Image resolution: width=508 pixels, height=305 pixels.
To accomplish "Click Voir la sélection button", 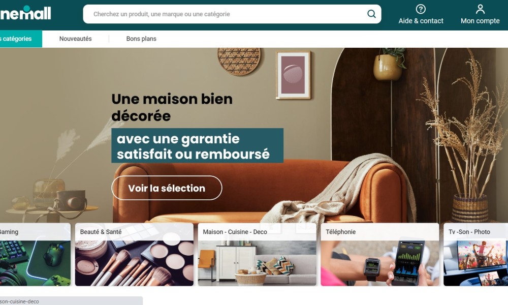I will coord(167,188).
